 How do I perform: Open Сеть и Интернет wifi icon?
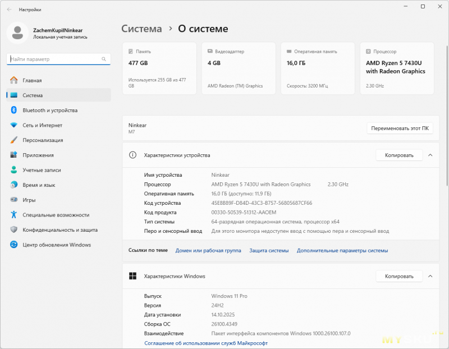click(13, 125)
